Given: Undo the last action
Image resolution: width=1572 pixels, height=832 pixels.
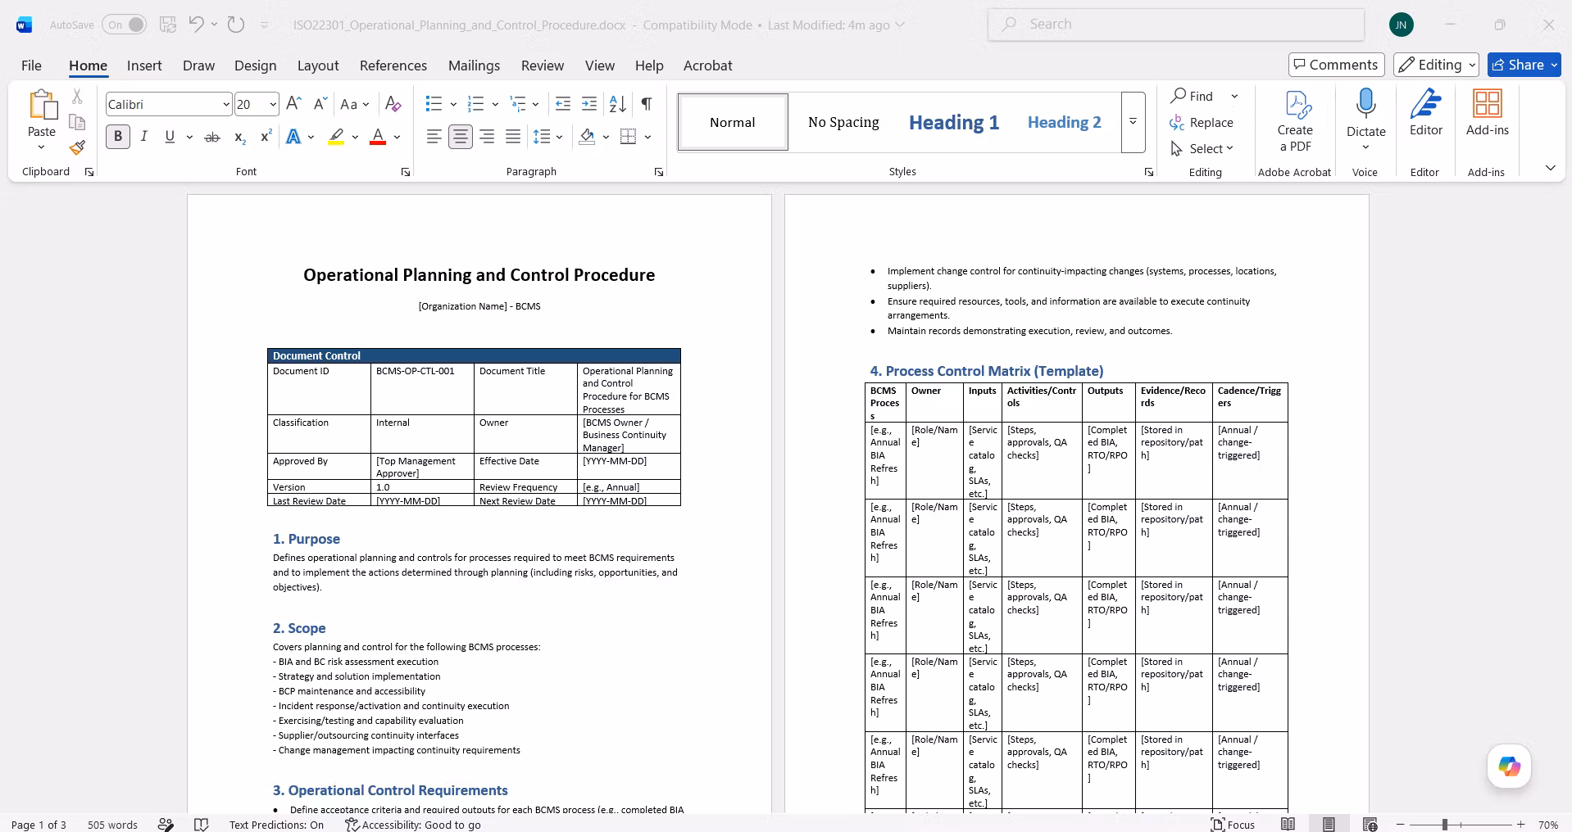Looking at the screenshot, I should point(196,25).
